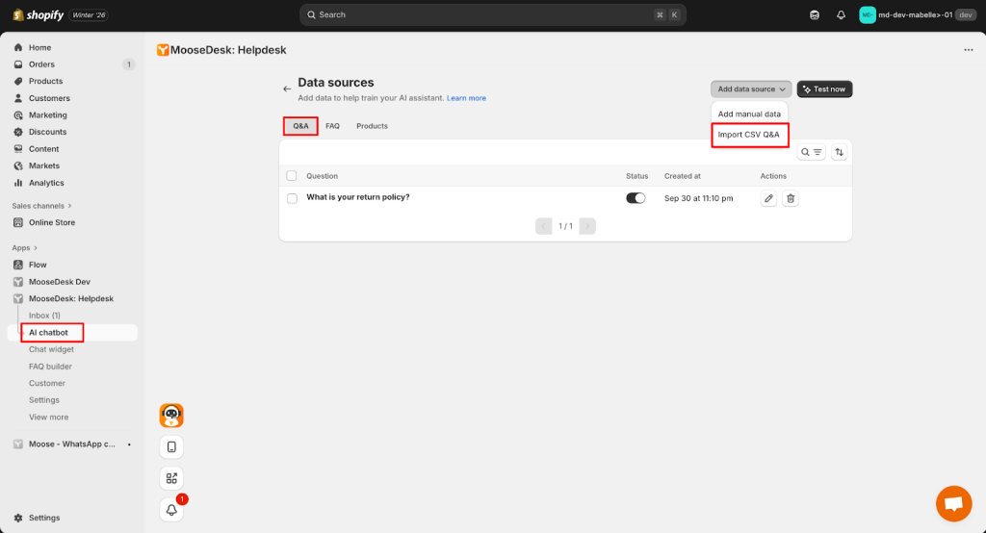The height and width of the screenshot is (533, 986).
Task: Expand the Apps section chevron in sidebar
Action: coord(36,247)
